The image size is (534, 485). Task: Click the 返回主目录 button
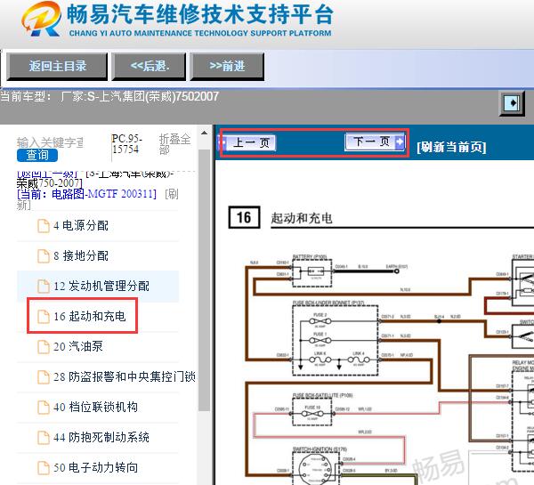[x=57, y=67]
